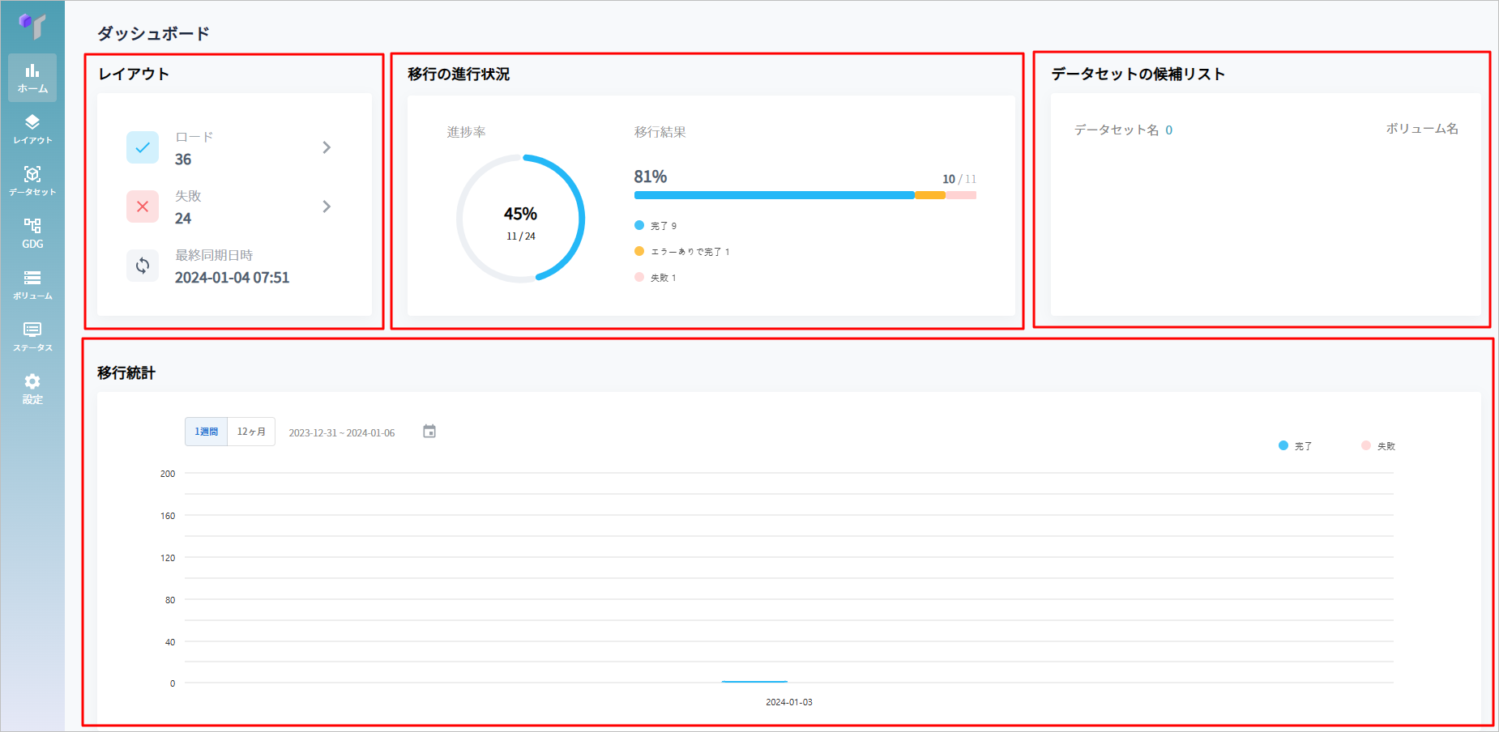The height and width of the screenshot is (732, 1499).
Task: Toggle the 完了 series in chart legend
Action: (1295, 446)
